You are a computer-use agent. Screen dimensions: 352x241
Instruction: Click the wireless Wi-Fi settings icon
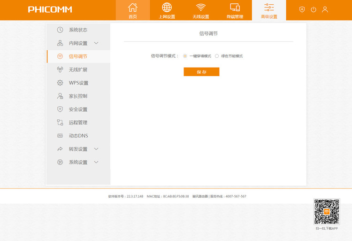[x=201, y=8]
